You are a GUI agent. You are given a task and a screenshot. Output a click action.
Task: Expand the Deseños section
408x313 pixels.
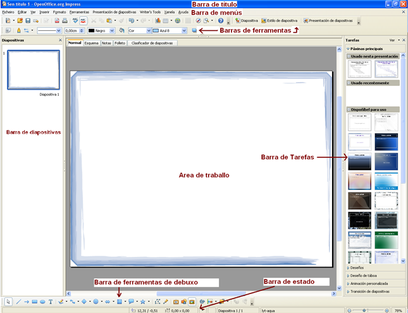(x=348, y=268)
